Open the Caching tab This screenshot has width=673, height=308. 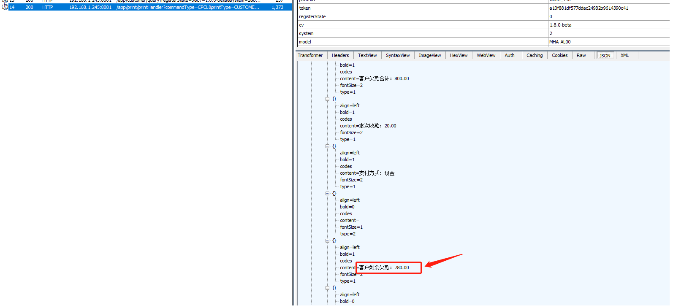point(535,55)
